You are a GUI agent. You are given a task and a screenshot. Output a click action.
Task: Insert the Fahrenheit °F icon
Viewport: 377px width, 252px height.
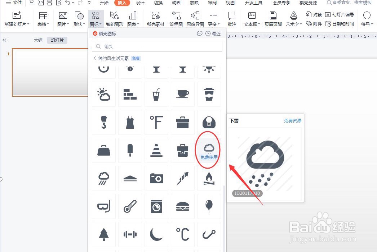click(x=156, y=122)
